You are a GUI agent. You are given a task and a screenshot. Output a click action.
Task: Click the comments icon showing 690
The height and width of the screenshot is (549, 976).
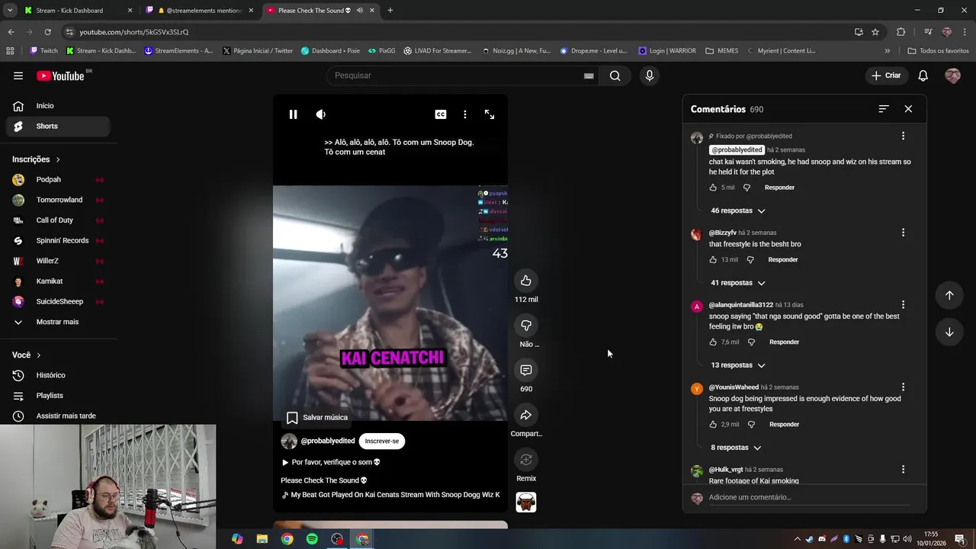[x=526, y=370]
